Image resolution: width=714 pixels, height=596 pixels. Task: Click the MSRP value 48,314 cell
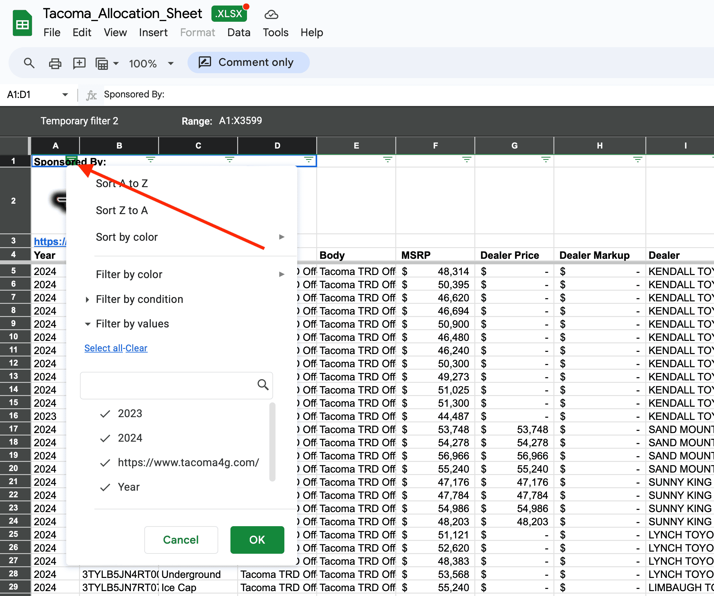tap(435, 271)
